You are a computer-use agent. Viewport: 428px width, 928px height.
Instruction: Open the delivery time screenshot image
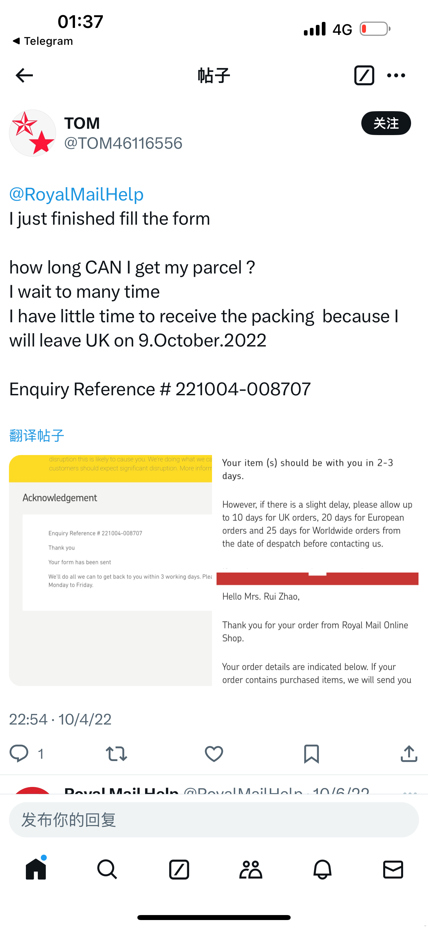click(x=317, y=511)
